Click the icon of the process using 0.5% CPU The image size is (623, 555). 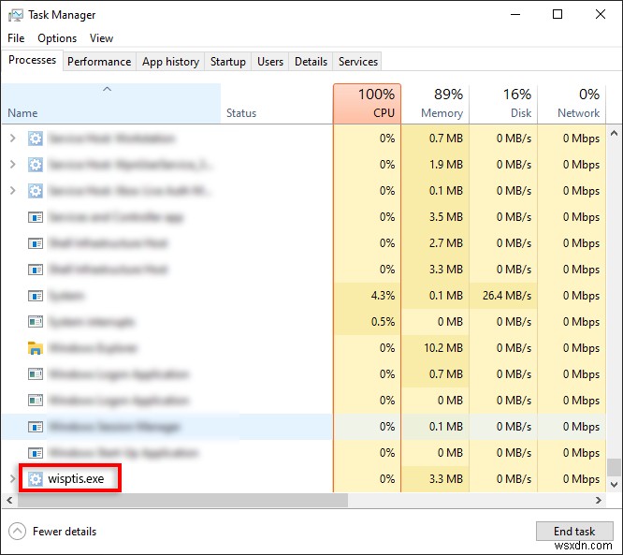[x=36, y=322]
